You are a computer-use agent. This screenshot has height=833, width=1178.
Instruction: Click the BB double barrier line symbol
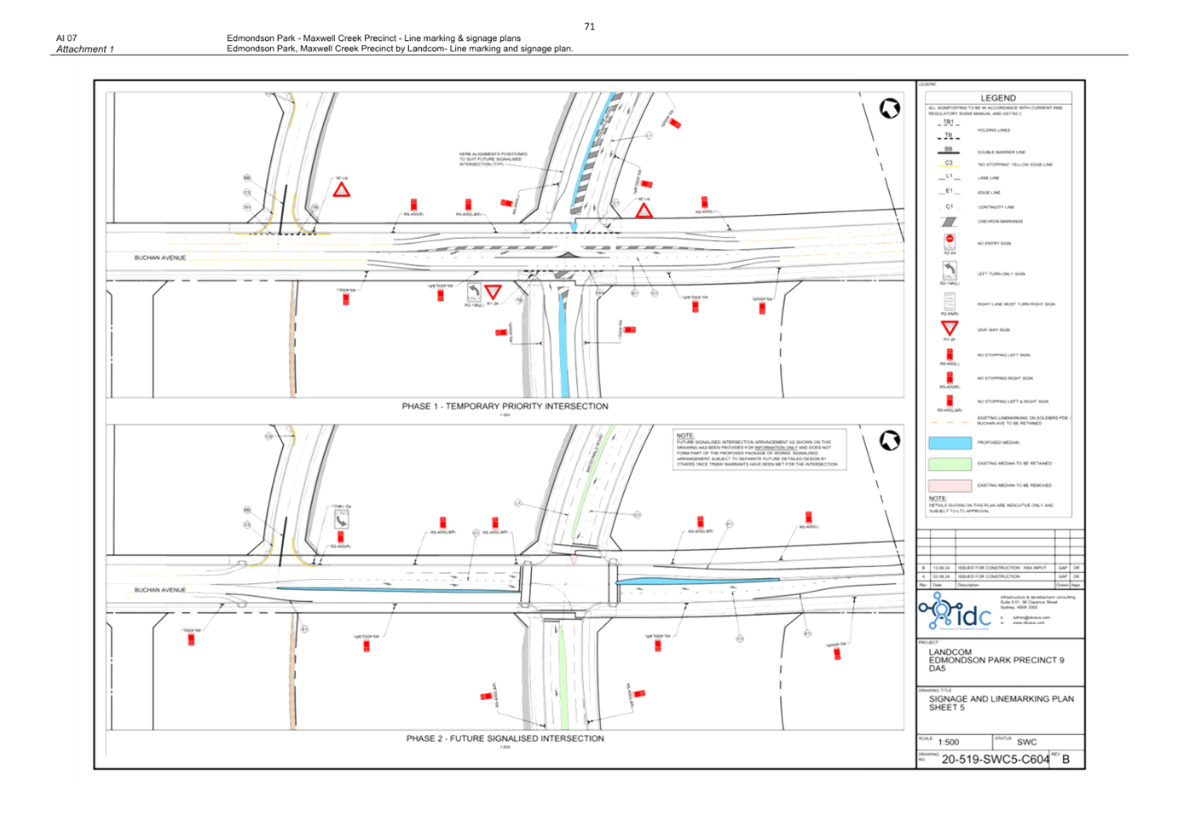(948, 151)
